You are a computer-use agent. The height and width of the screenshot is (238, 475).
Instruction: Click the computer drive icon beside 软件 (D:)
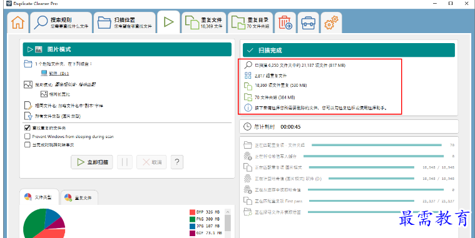coord(44,73)
